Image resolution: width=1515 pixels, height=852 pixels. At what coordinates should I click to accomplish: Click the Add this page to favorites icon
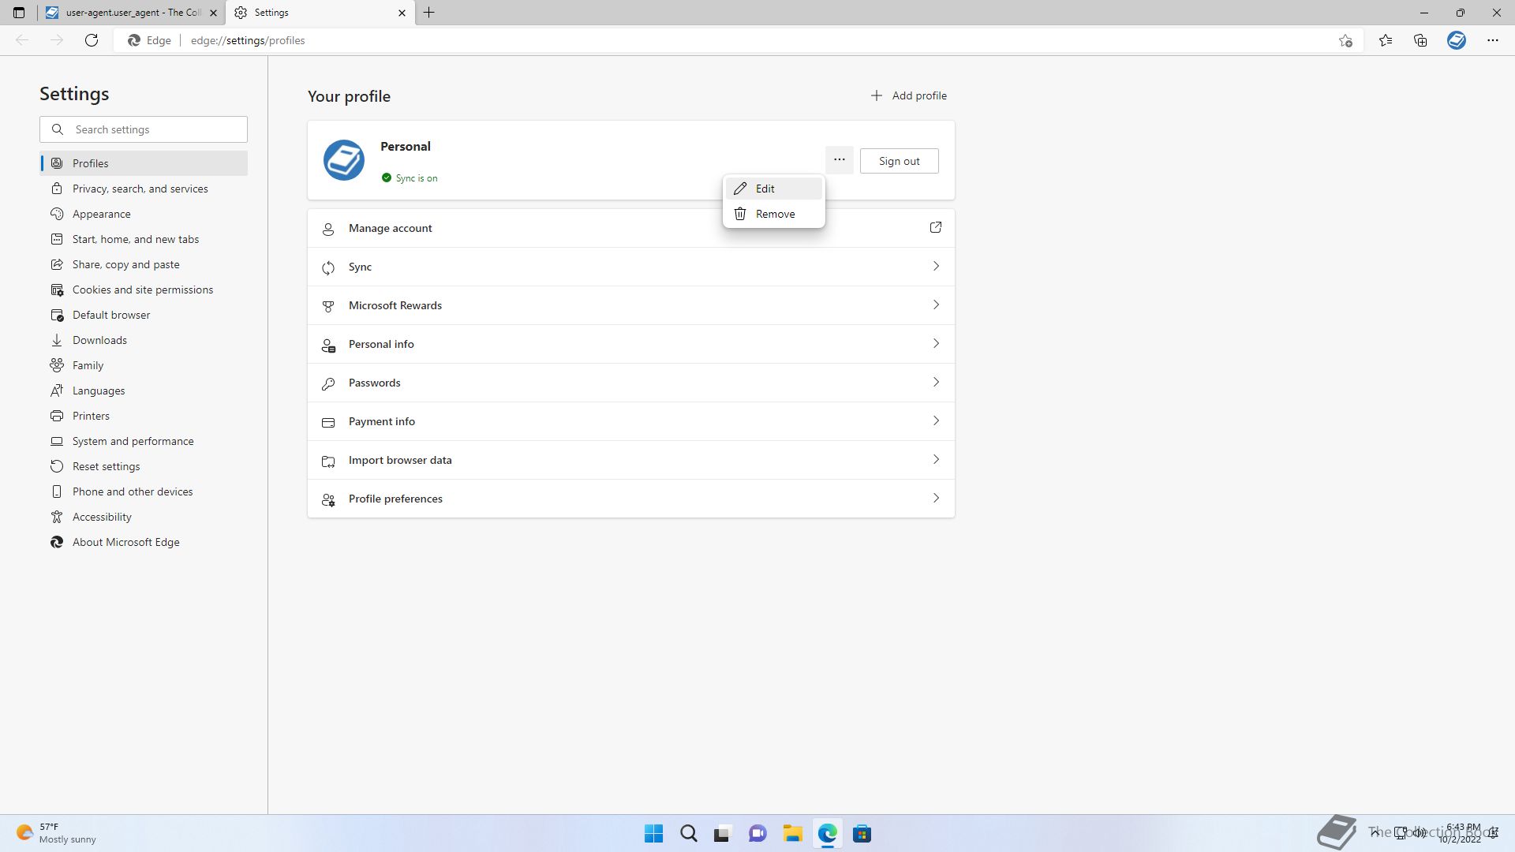1345,40
